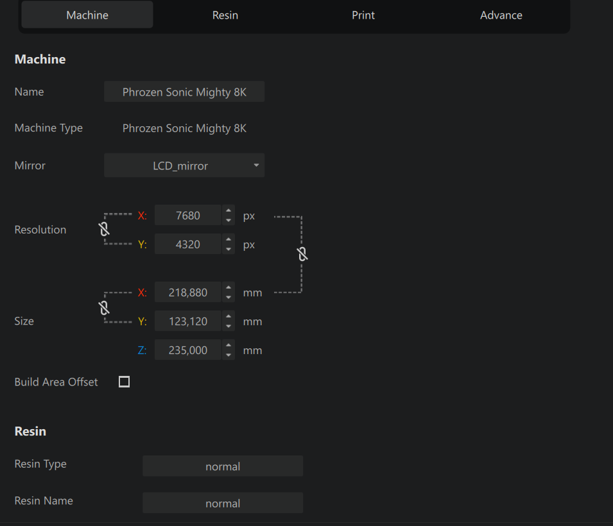Switch to the Resin tab
Image resolution: width=613 pixels, height=526 pixels.
tap(225, 15)
